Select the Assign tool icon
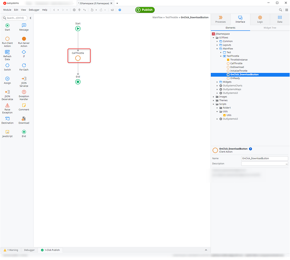This screenshot has width=290, height=260. point(7,79)
